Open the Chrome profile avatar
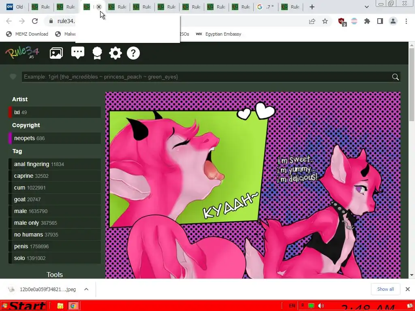The height and width of the screenshot is (311, 415). [x=393, y=21]
